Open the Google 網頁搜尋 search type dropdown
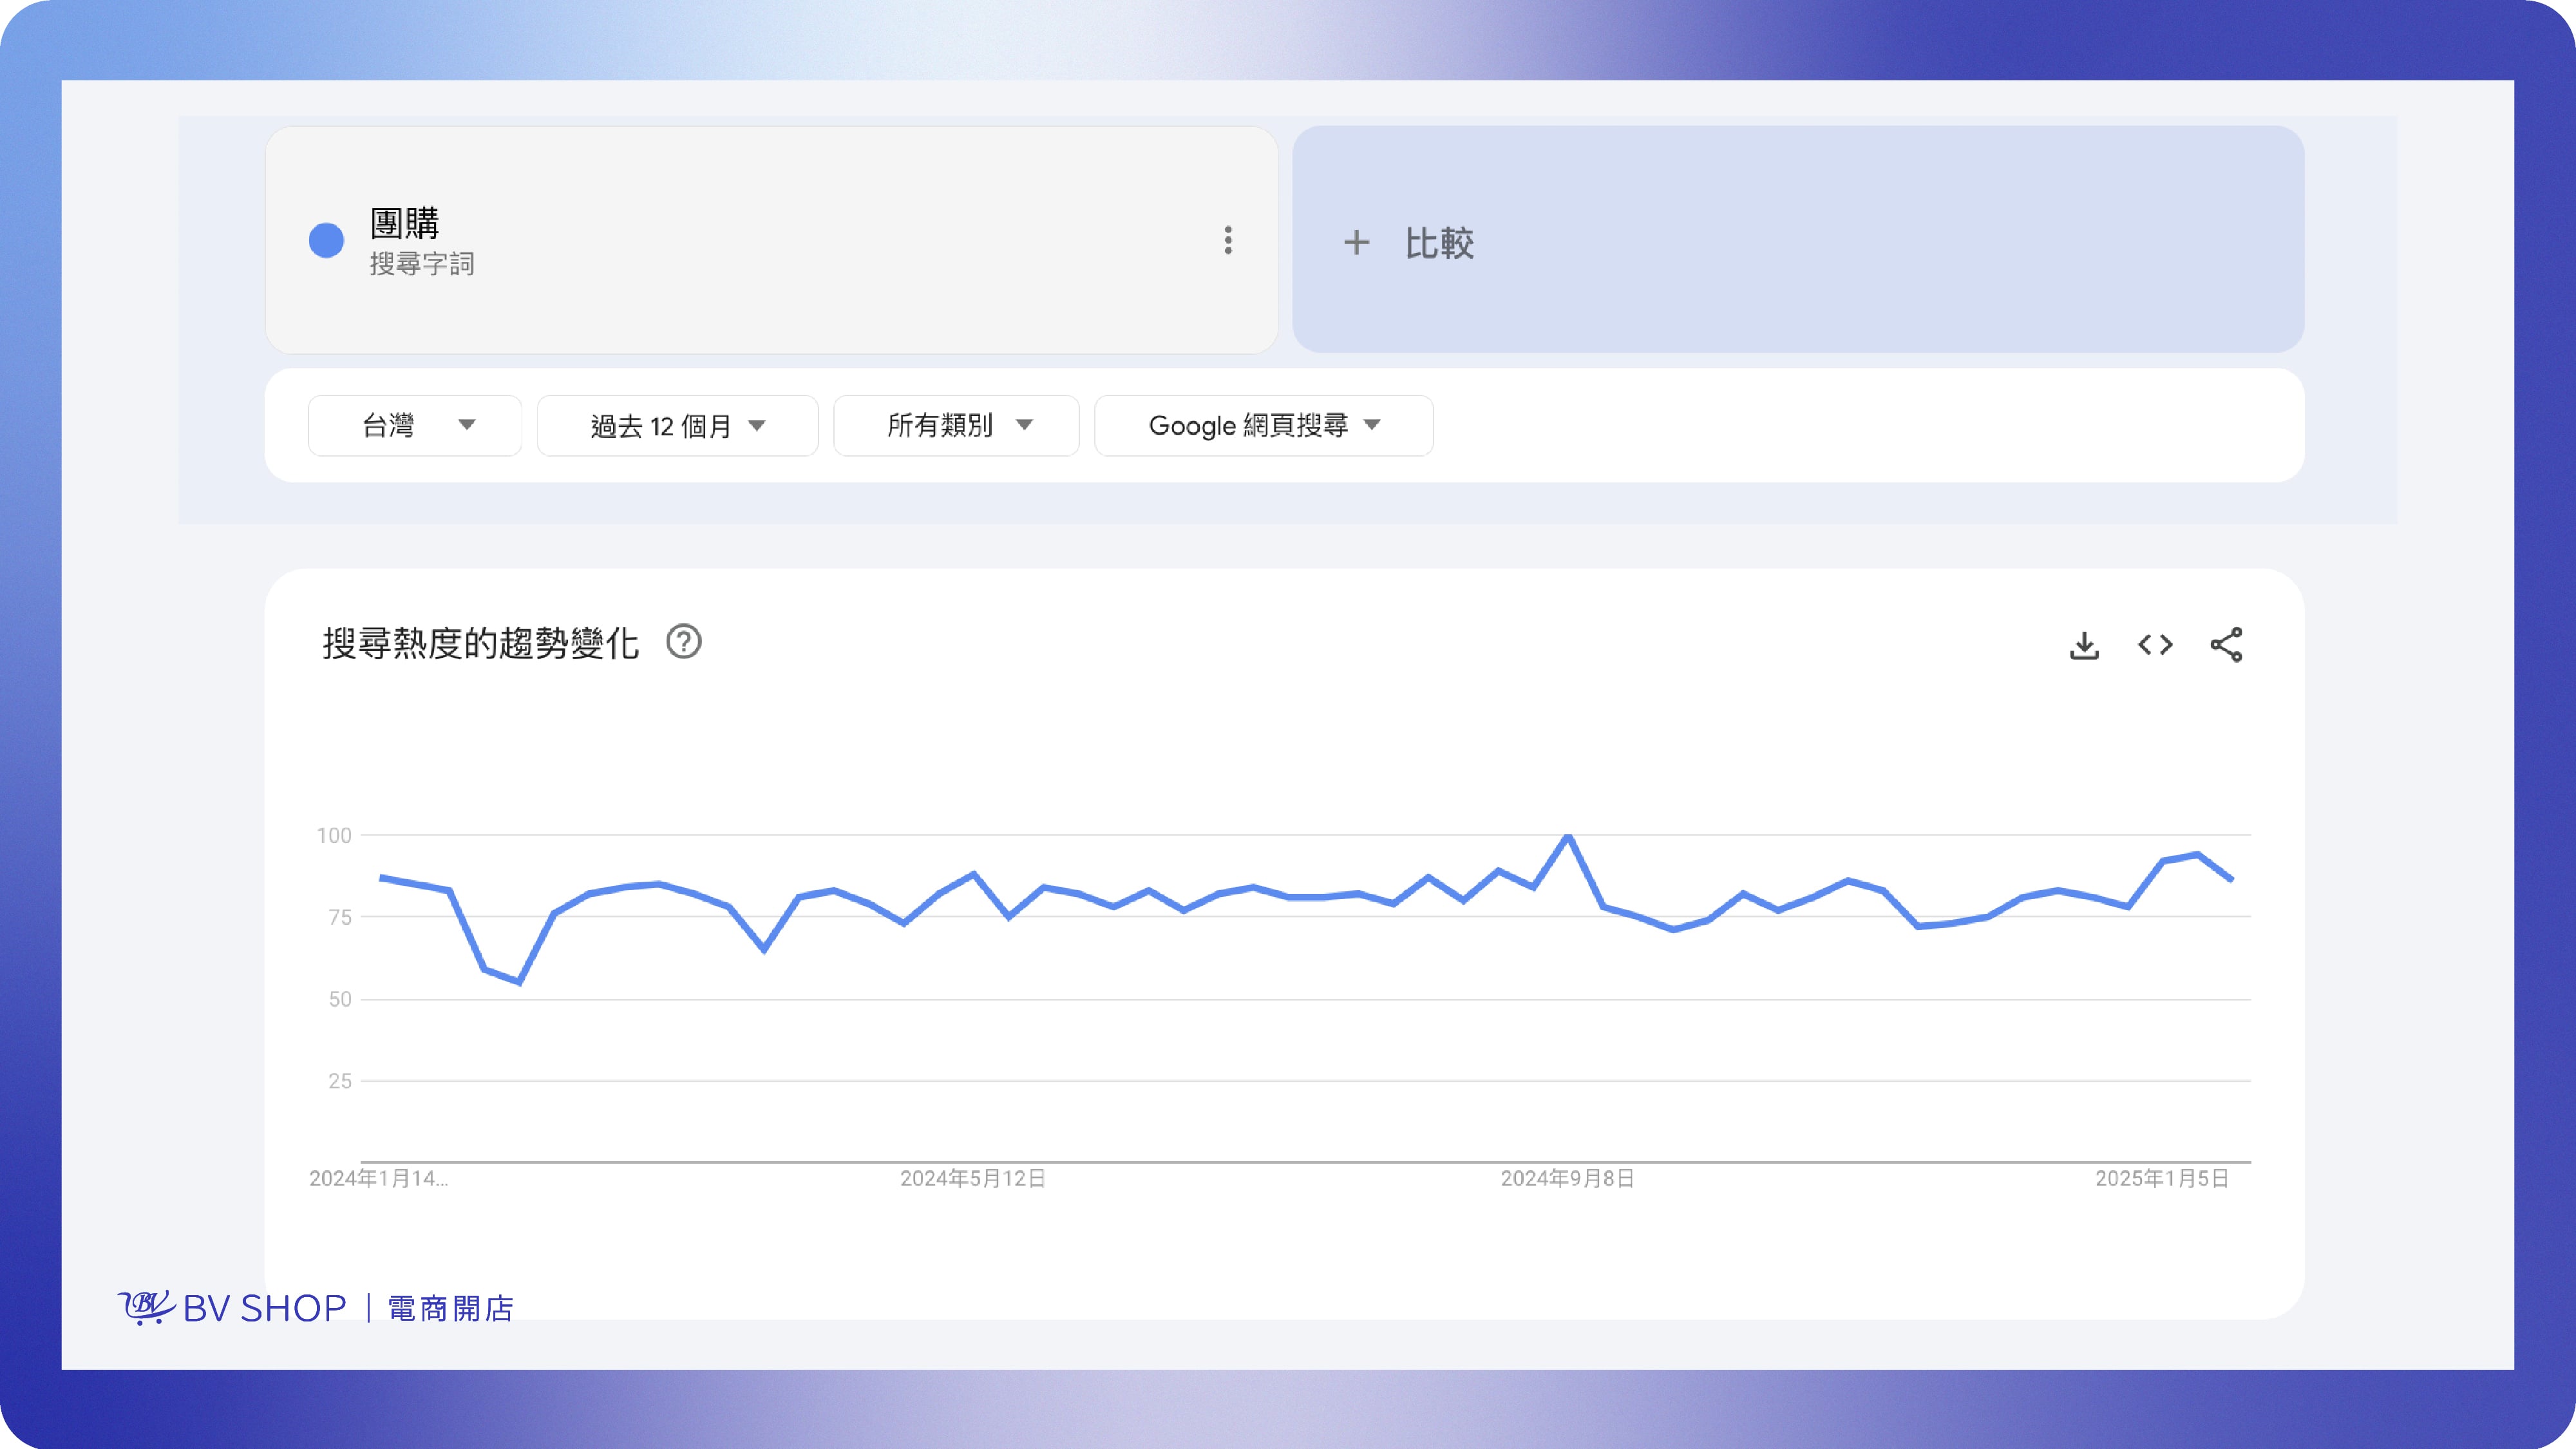Viewport: 2576px width, 1449px height. [1264, 426]
